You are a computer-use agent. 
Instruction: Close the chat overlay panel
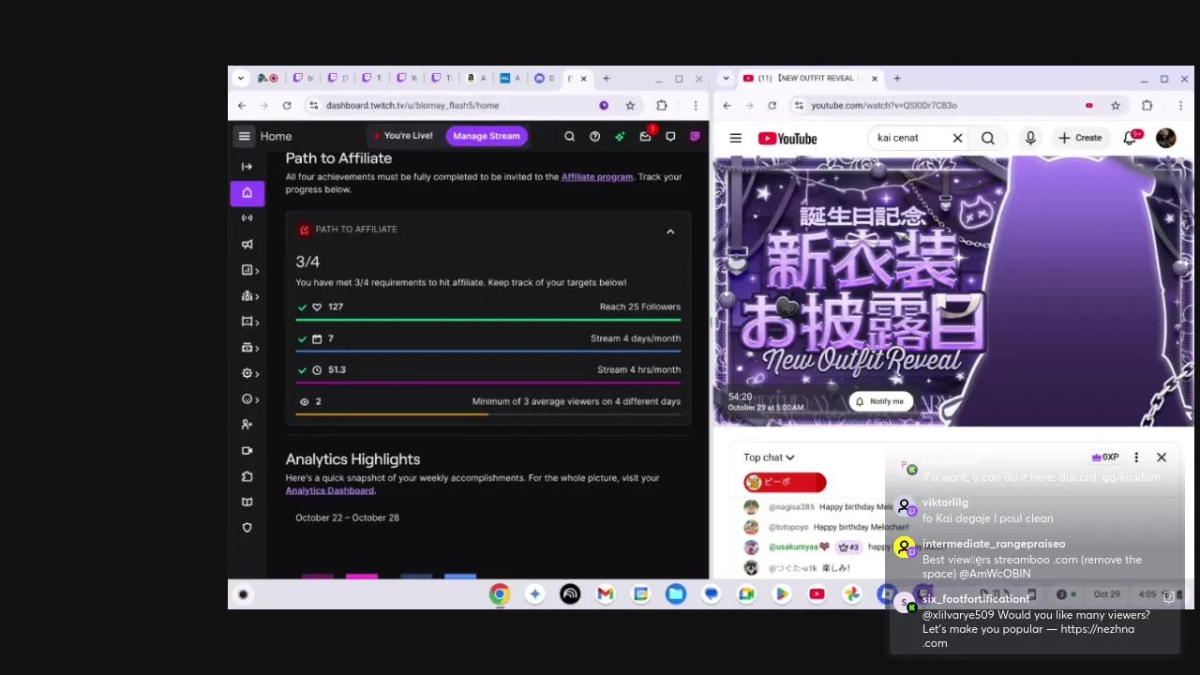tap(1162, 457)
